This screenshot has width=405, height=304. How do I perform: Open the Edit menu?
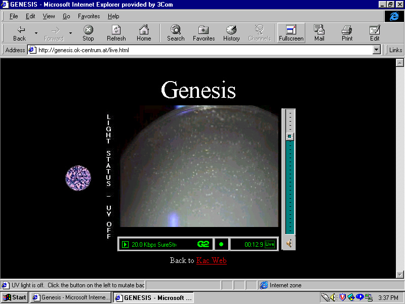[30, 16]
